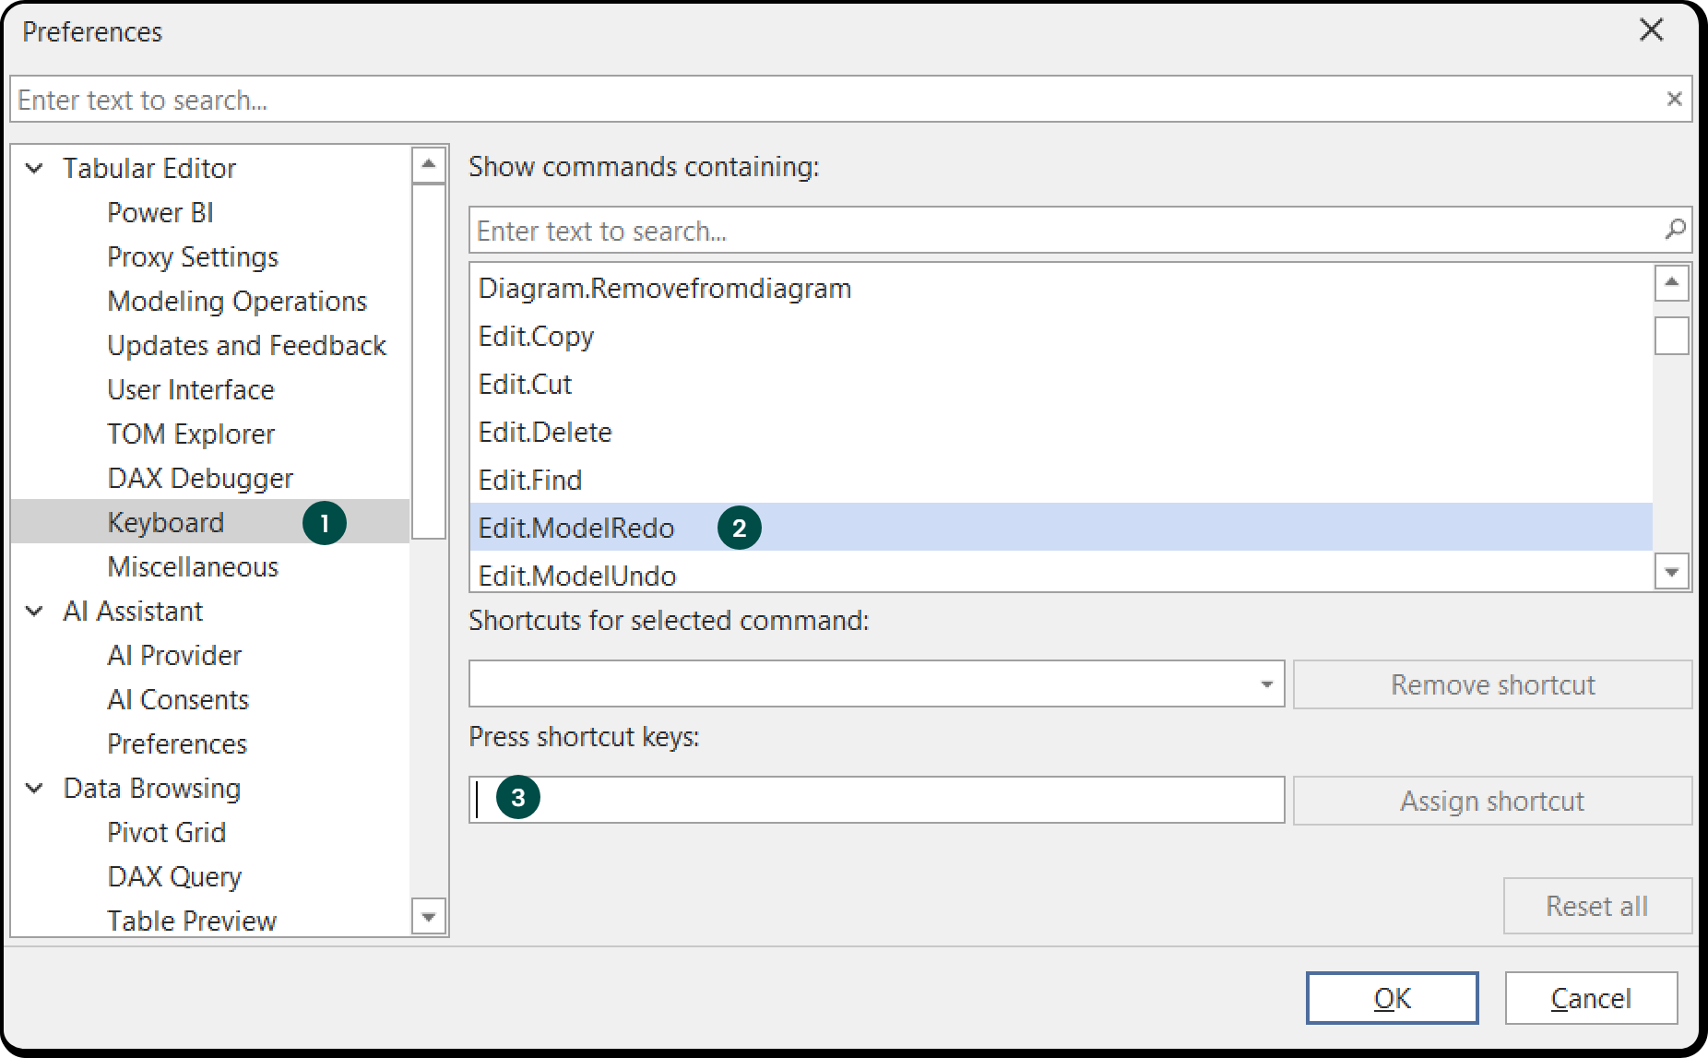Image resolution: width=1708 pixels, height=1058 pixels.
Task: Select the Edit.Copy command
Action: click(1061, 336)
